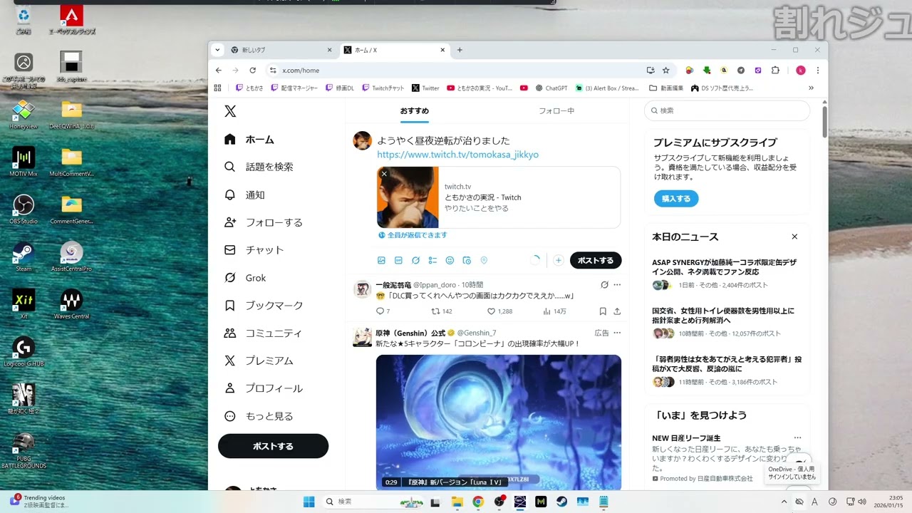This screenshot has height=513, width=912.
Task: Add a GIF to the post
Action: (398, 261)
